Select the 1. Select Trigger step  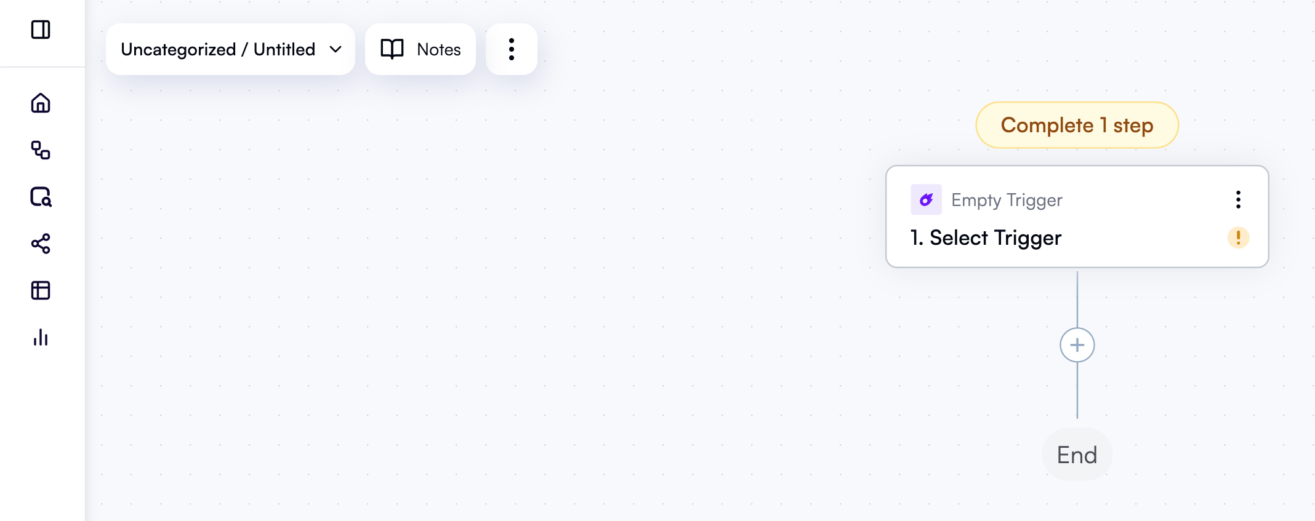(x=985, y=238)
